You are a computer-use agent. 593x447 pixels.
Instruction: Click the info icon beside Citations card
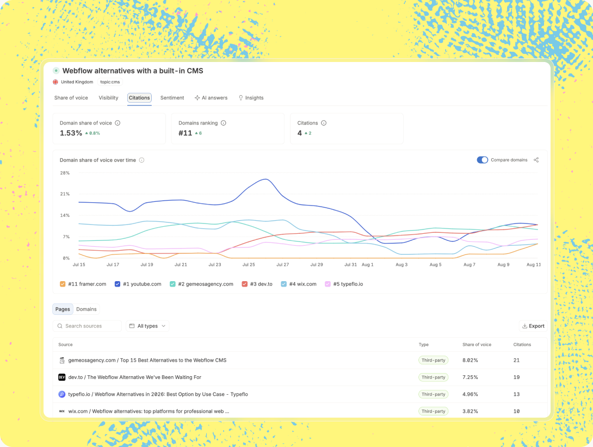pos(324,123)
